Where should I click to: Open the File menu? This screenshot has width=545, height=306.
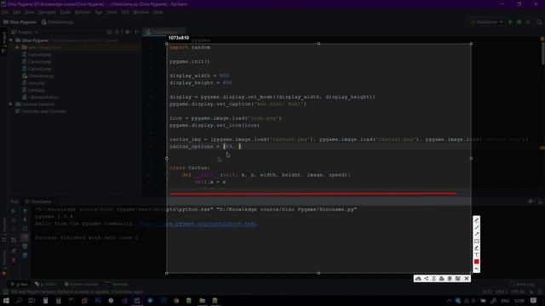coord(5,12)
